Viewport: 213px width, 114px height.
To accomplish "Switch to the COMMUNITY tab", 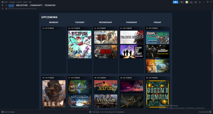I will coord(36,5).
